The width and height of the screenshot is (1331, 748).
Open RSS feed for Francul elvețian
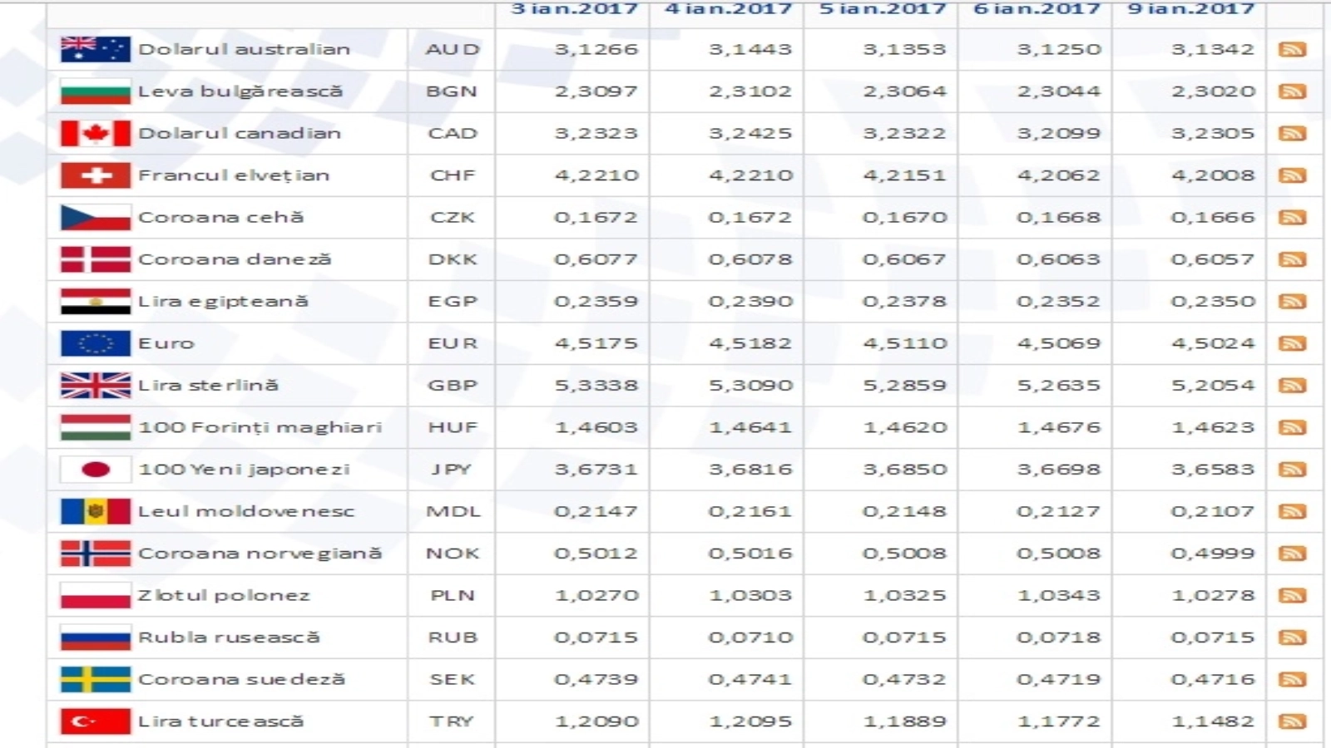tap(1292, 176)
